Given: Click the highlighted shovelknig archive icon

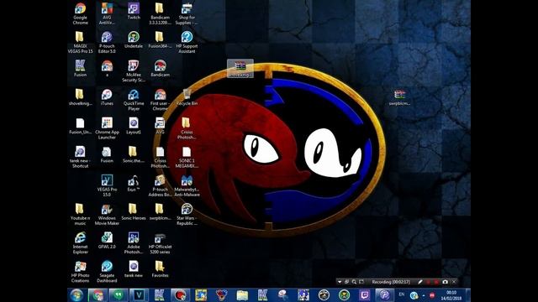Looking at the screenshot, I should click(240, 69).
